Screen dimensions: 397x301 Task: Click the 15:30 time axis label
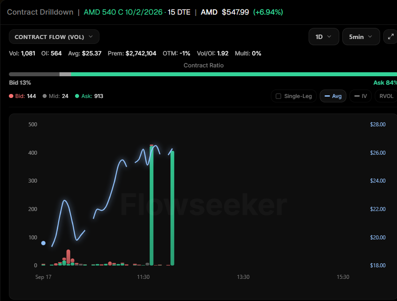[343, 277]
